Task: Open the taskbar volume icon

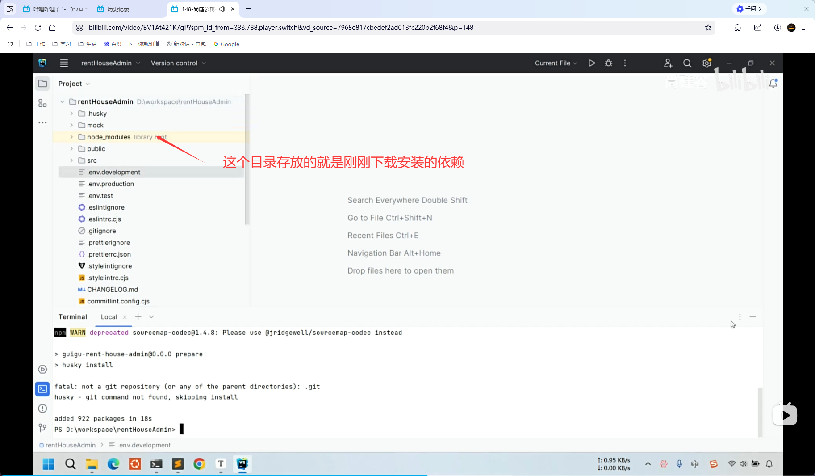Action: 743,464
